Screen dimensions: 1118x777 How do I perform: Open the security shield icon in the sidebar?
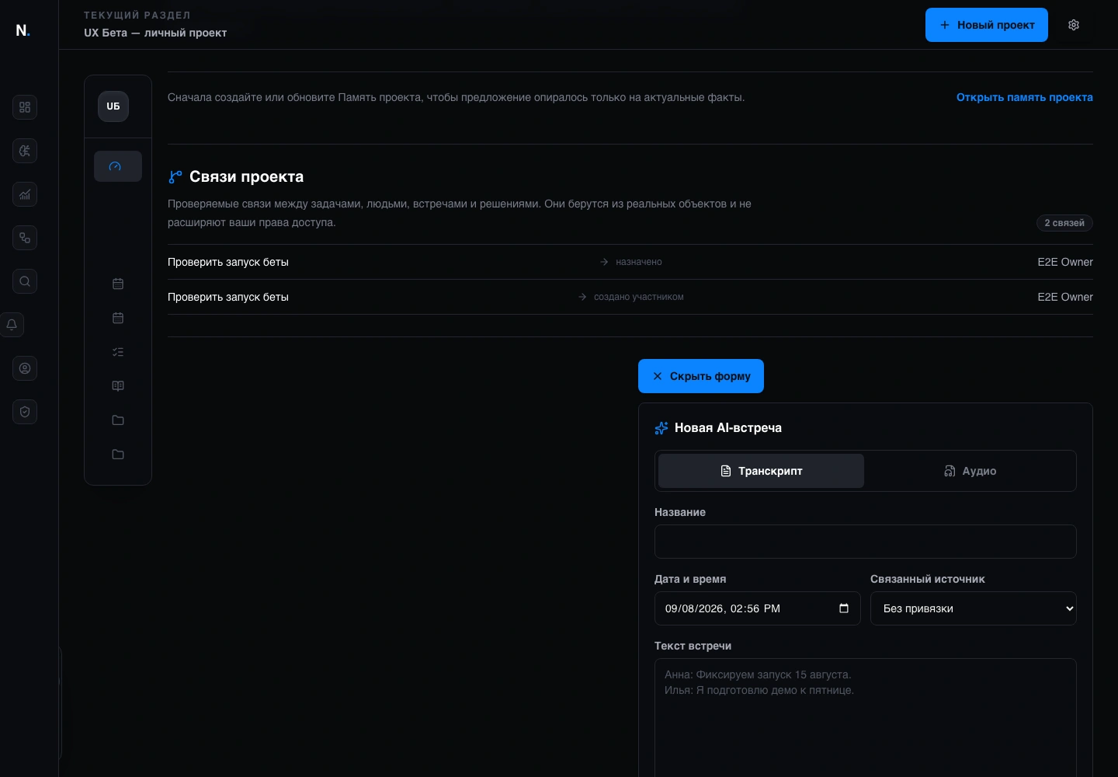pos(25,412)
